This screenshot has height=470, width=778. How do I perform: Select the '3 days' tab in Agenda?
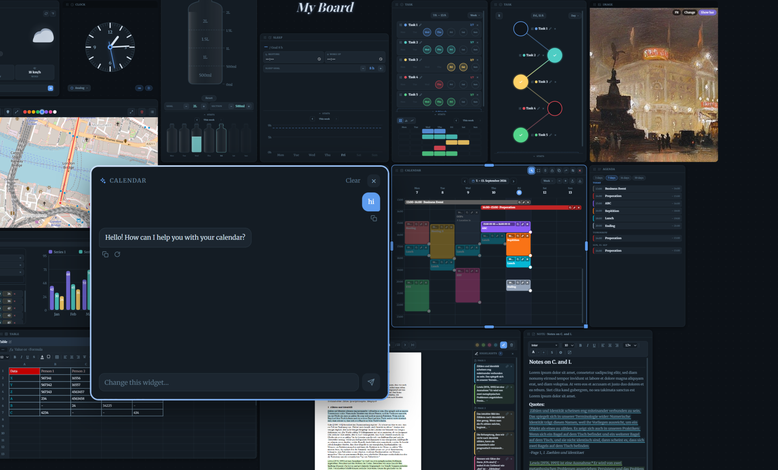[598, 178]
